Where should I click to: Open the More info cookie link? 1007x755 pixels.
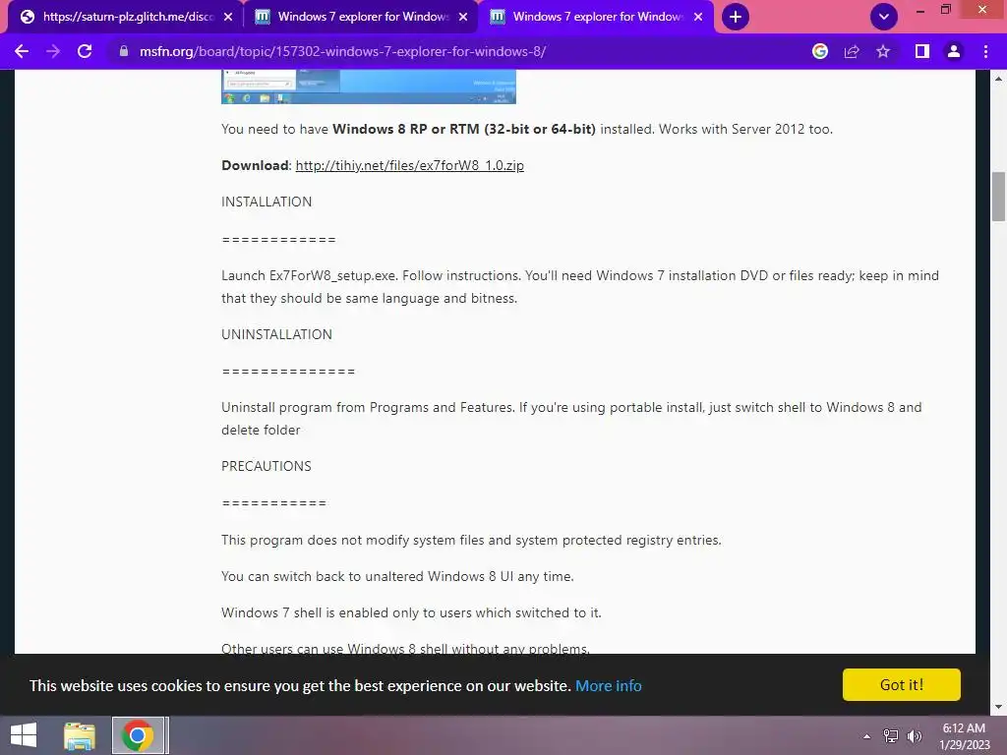608,685
